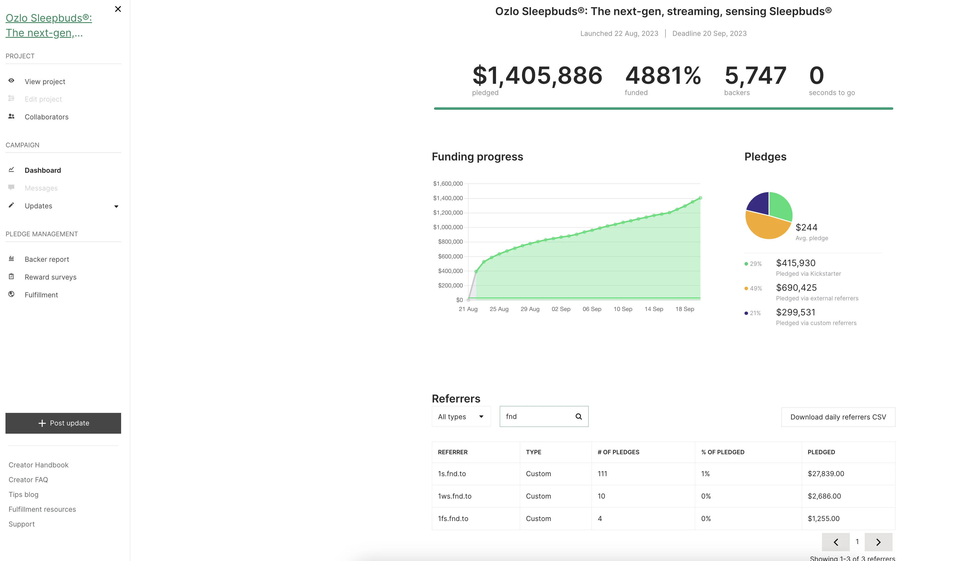Screen dimensions: 970x561
Task: Click the plus icon on Post update
Action: 42,423
